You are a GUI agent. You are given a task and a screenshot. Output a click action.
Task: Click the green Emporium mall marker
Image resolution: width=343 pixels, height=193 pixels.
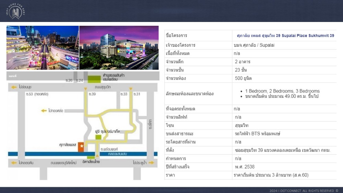point(92,79)
